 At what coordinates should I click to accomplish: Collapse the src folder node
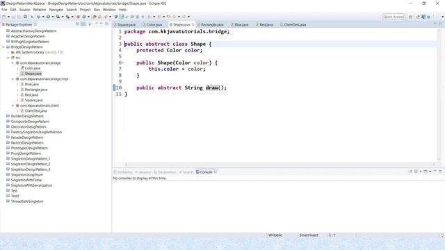[x=8, y=58]
